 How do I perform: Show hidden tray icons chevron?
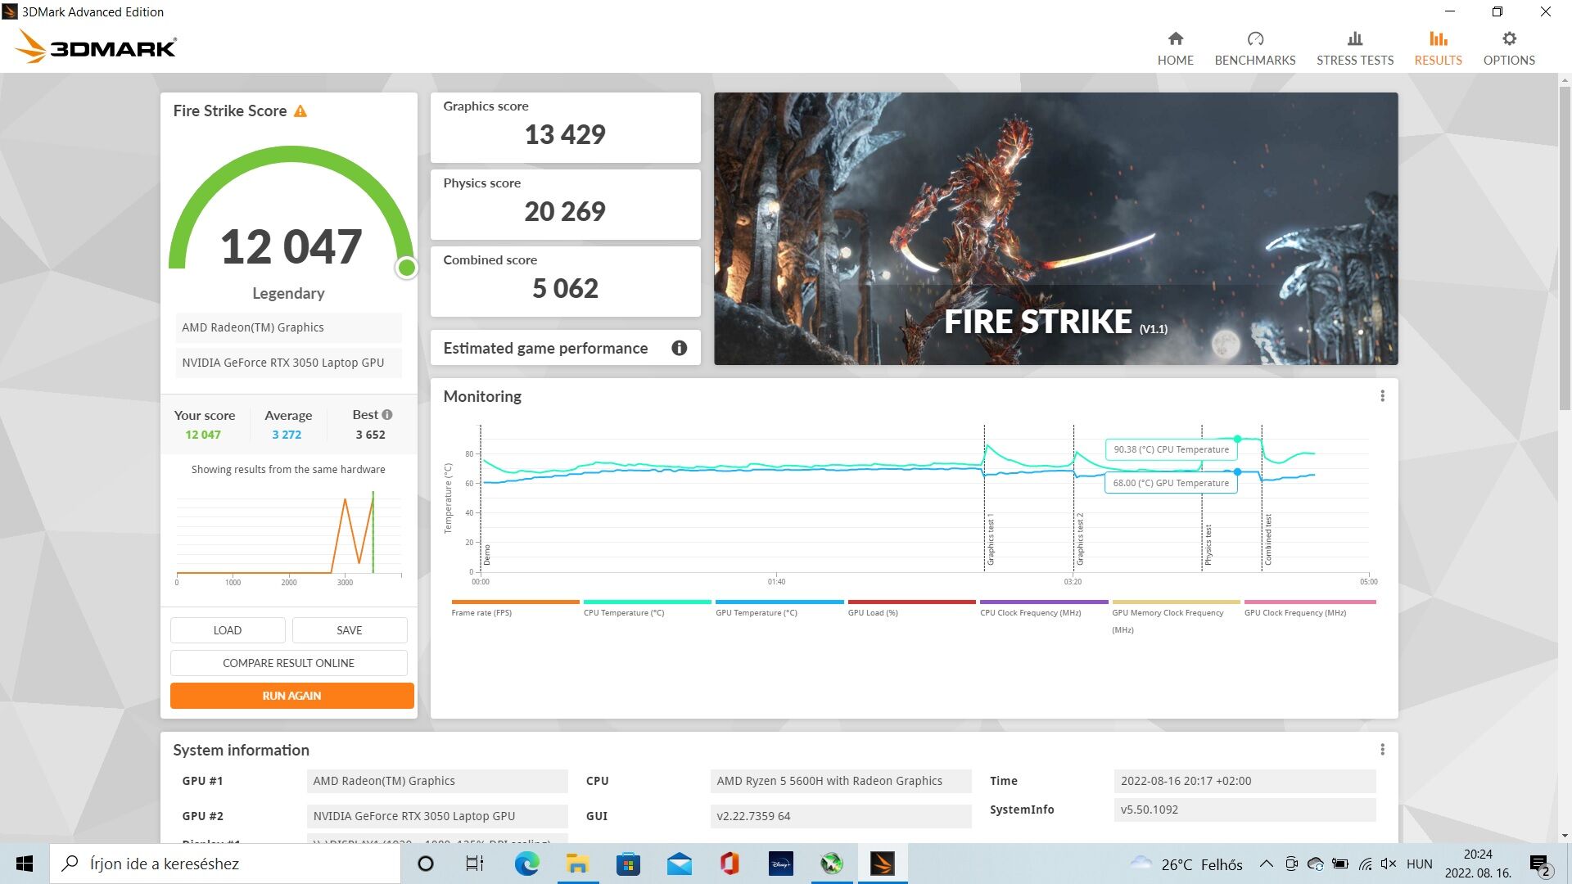(x=1266, y=864)
